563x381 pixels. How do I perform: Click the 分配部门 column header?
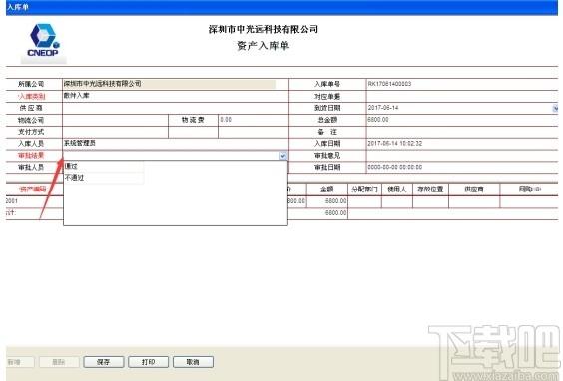(x=364, y=190)
